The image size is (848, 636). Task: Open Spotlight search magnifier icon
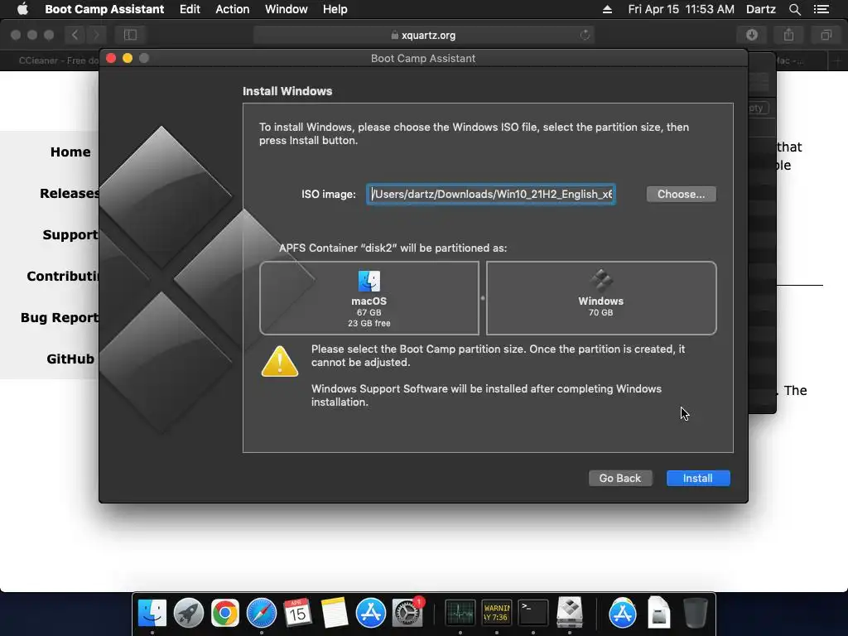(x=794, y=9)
